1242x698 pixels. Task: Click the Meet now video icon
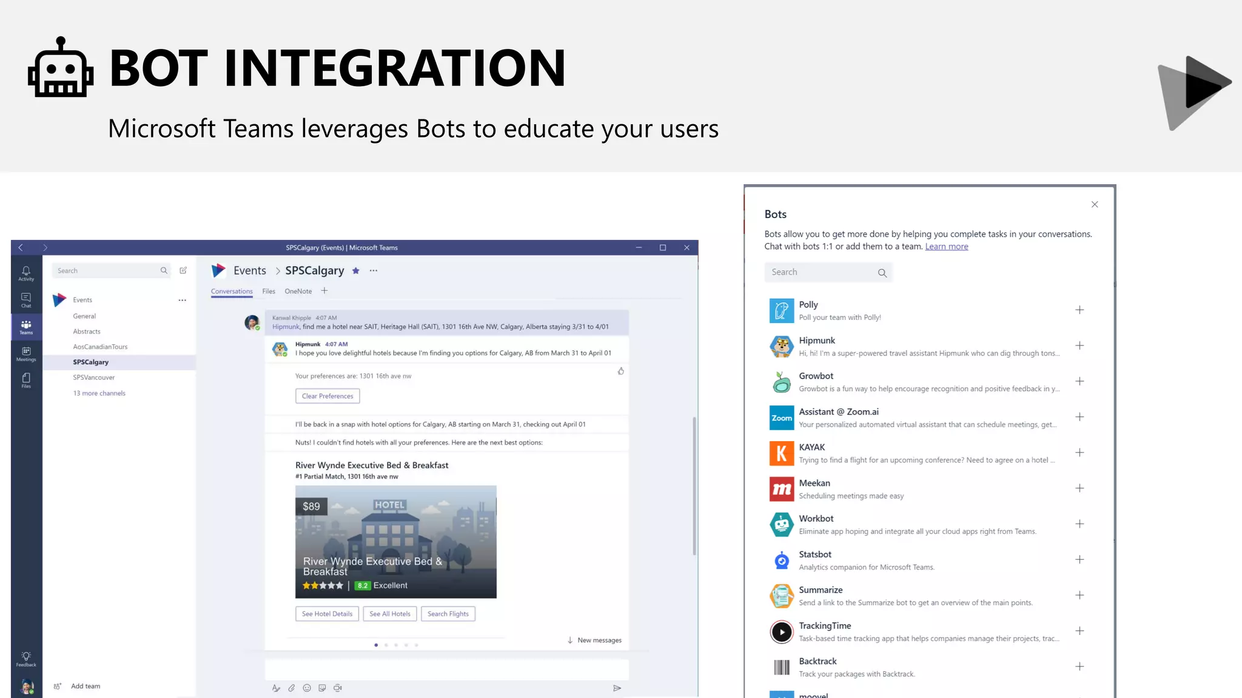pyautogui.click(x=338, y=688)
